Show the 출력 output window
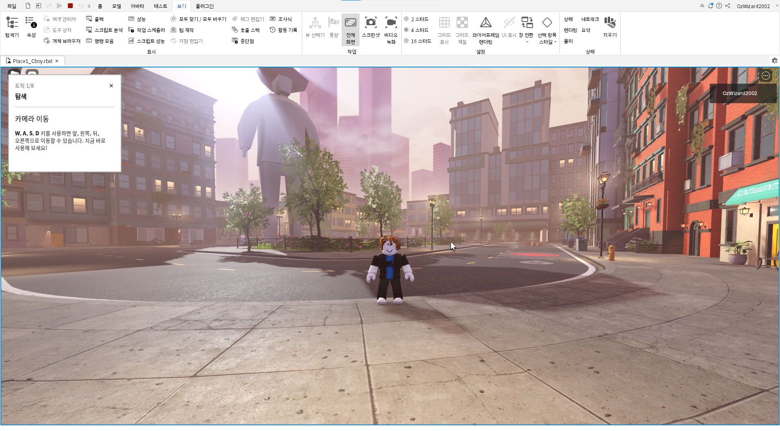The width and height of the screenshot is (780, 431). tap(95, 19)
